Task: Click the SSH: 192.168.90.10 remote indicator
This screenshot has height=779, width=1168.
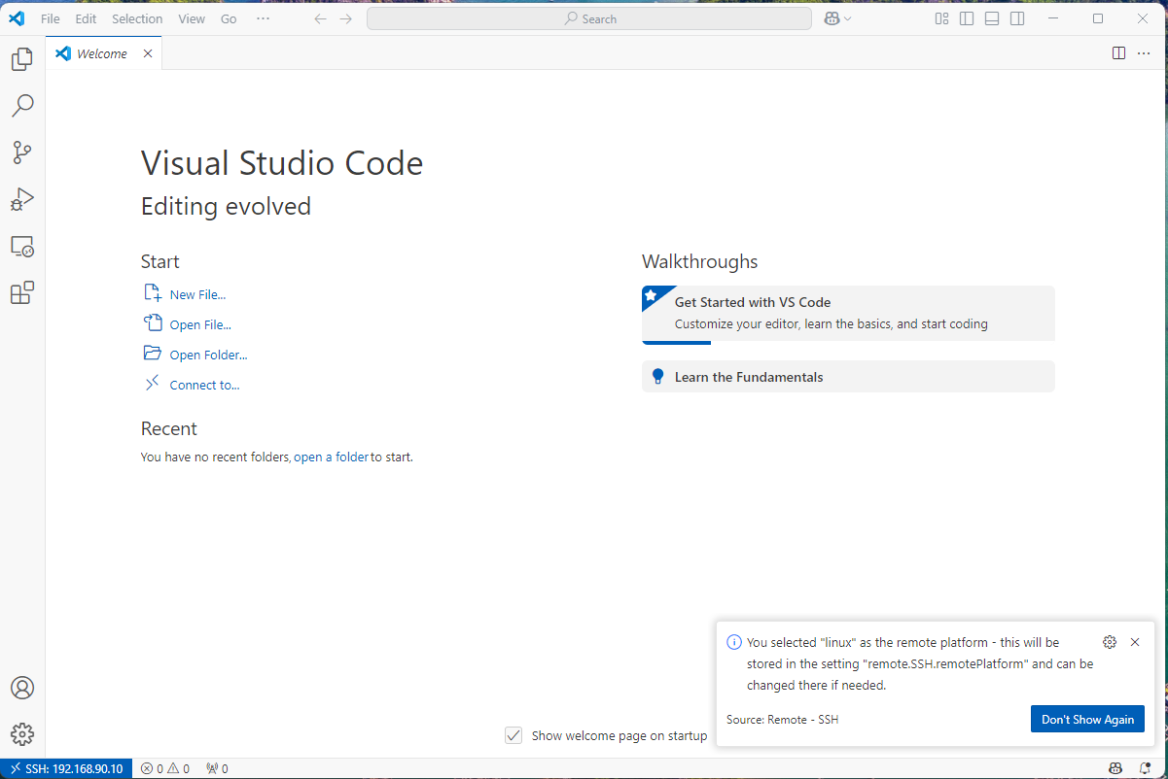Action: click(66, 768)
